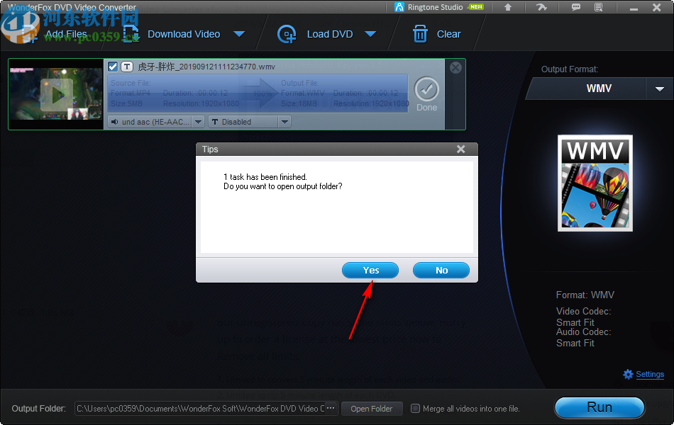
Task: Click the register icon in title bar
Action: [x=541, y=7]
